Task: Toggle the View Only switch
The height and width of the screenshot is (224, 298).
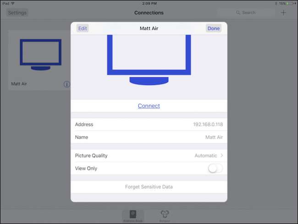Action: click(x=215, y=168)
